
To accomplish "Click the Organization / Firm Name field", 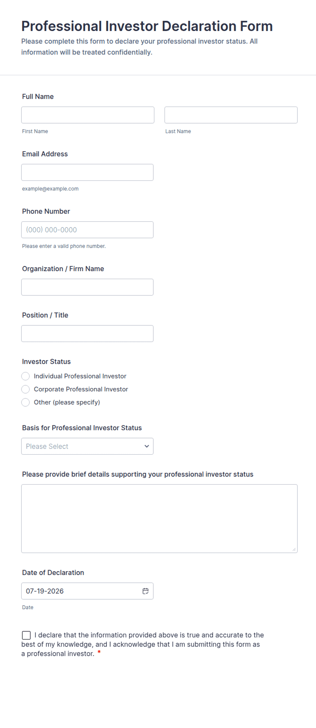I will [x=87, y=287].
